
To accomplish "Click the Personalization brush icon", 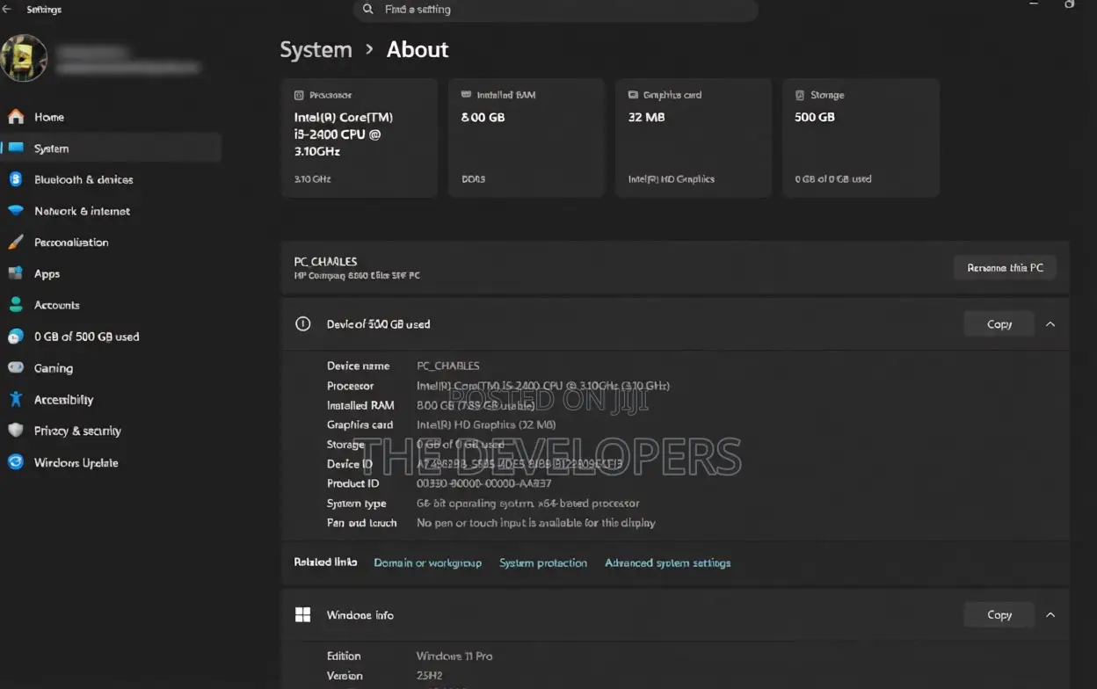I will (16, 243).
